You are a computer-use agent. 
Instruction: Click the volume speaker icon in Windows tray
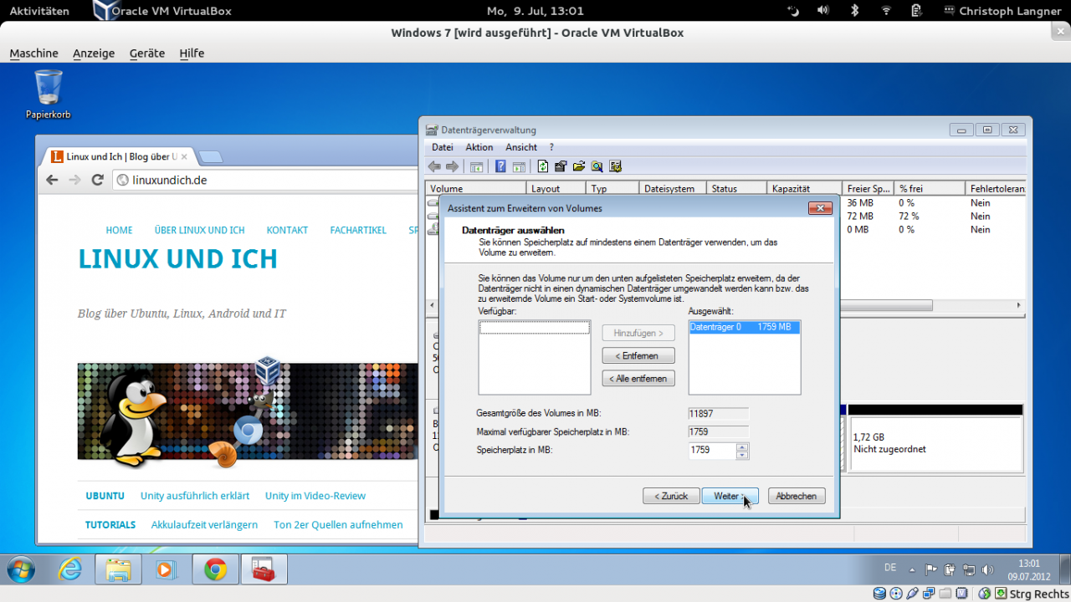(987, 569)
